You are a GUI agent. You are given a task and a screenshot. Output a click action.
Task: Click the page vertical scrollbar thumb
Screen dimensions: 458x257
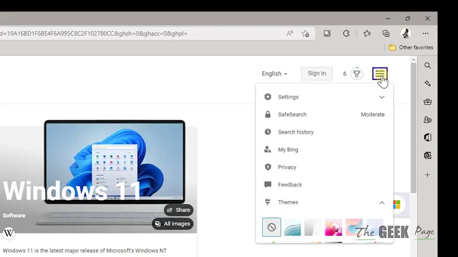(x=413, y=128)
